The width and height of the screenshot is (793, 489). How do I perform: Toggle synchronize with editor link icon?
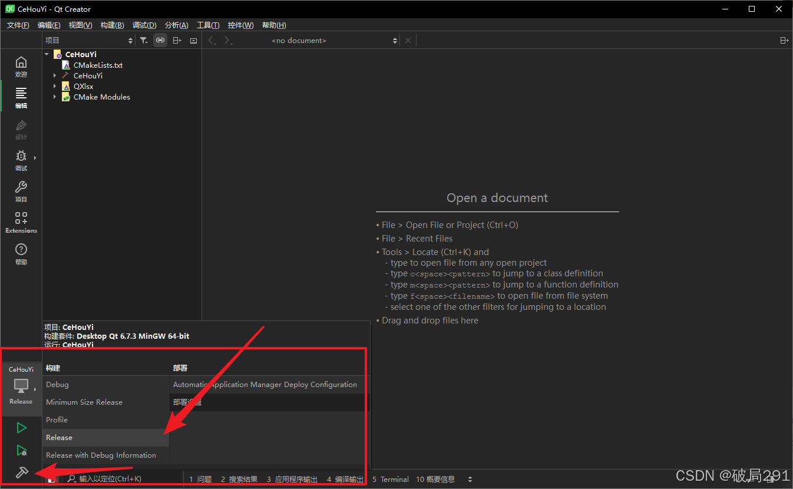tap(160, 40)
